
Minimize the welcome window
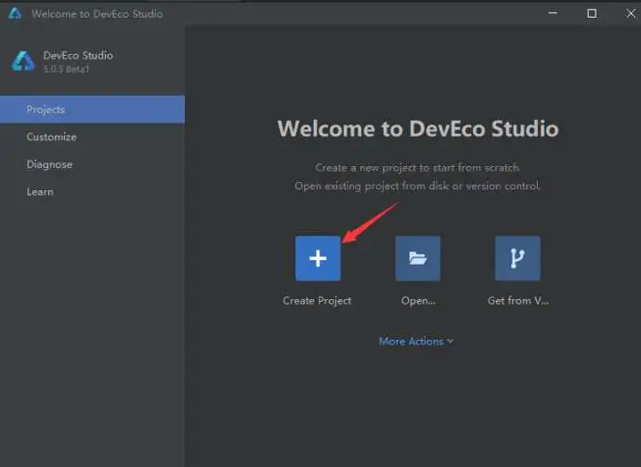(x=553, y=13)
